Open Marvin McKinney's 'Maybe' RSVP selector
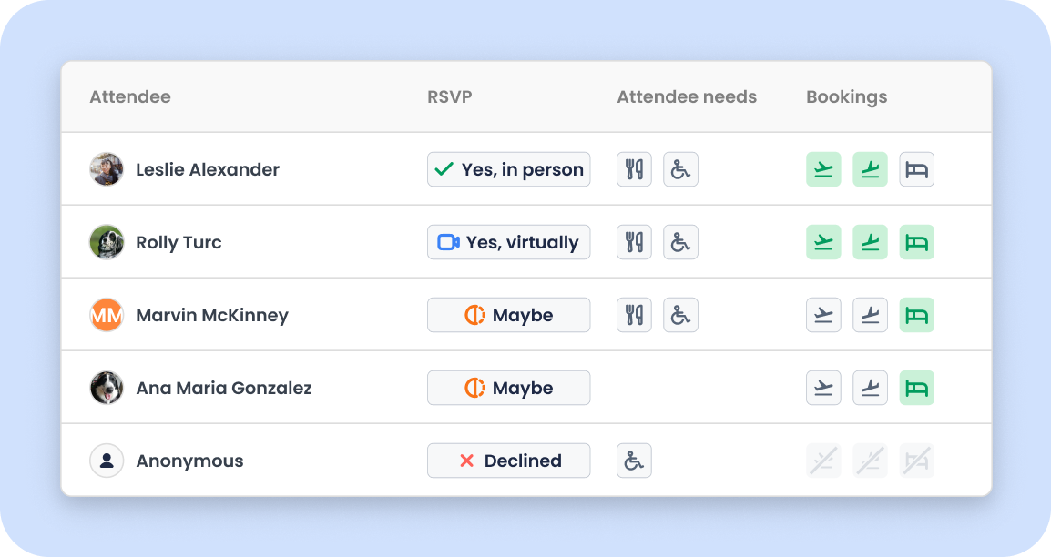The width and height of the screenshot is (1051, 557). 508,315
